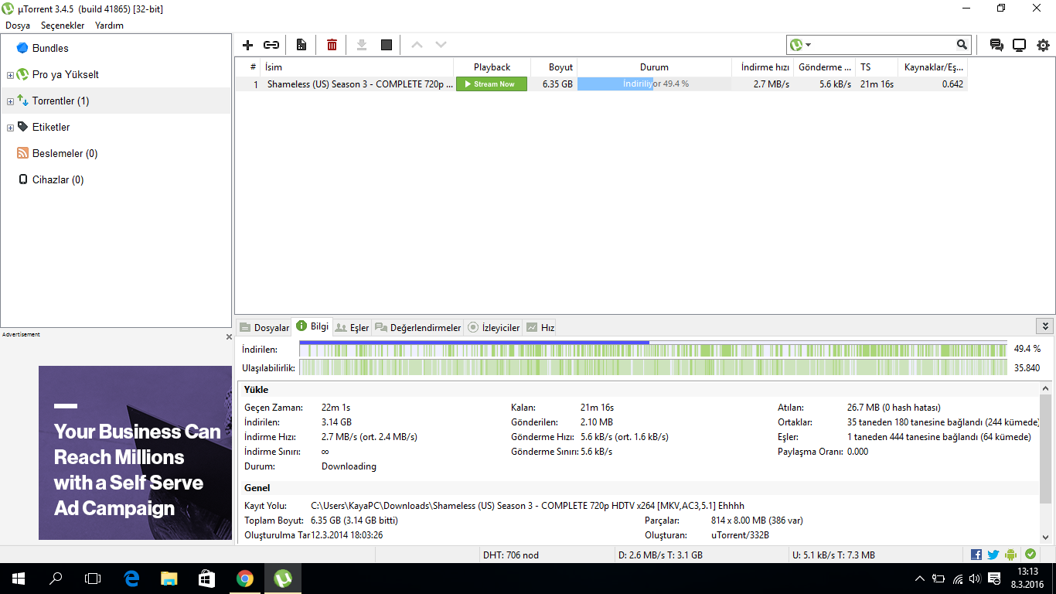Sort by the Durum column header
The width and height of the screenshot is (1056, 594).
pyautogui.click(x=654, y=67)
